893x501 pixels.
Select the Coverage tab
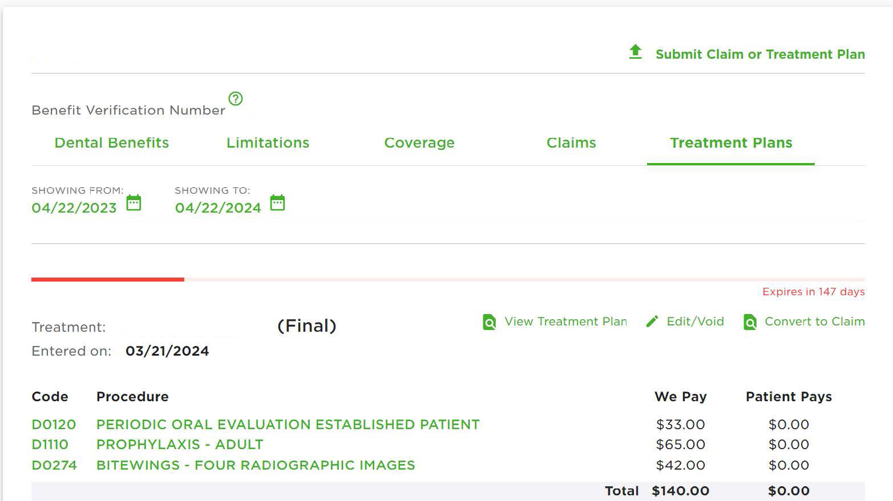point(419,142)
